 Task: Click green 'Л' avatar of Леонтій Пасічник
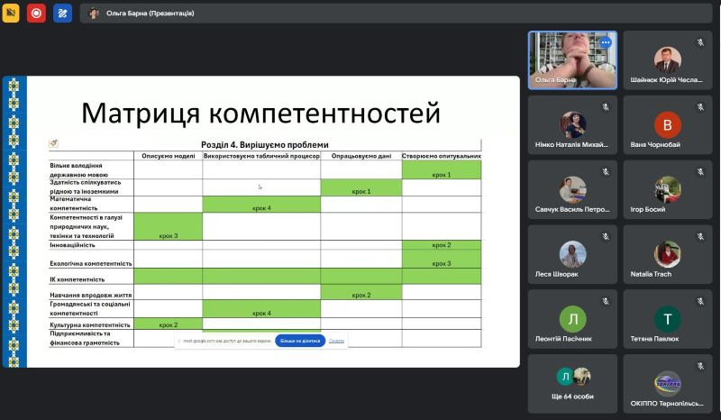(572, 319)
